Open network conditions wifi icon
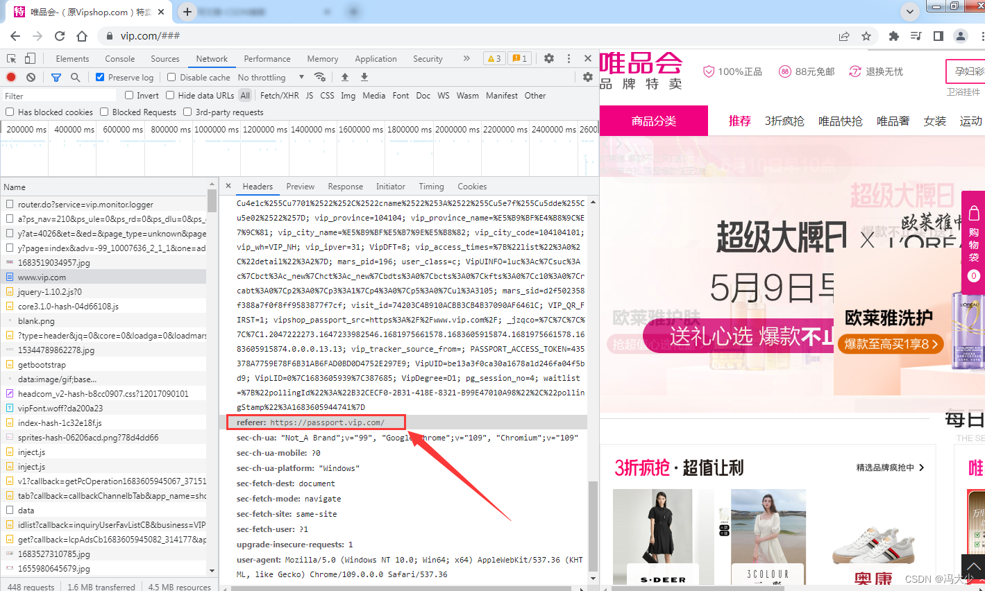Screen dimensions: 985x591 [319, 77]
